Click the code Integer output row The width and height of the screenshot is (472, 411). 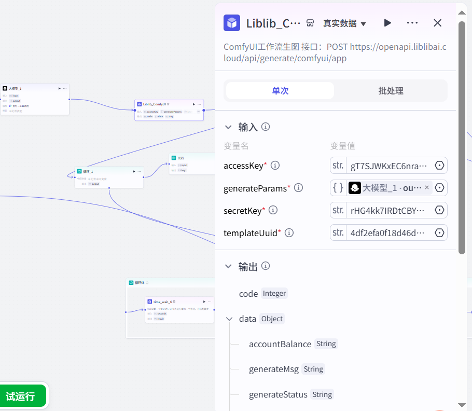[x=263, y=294]
